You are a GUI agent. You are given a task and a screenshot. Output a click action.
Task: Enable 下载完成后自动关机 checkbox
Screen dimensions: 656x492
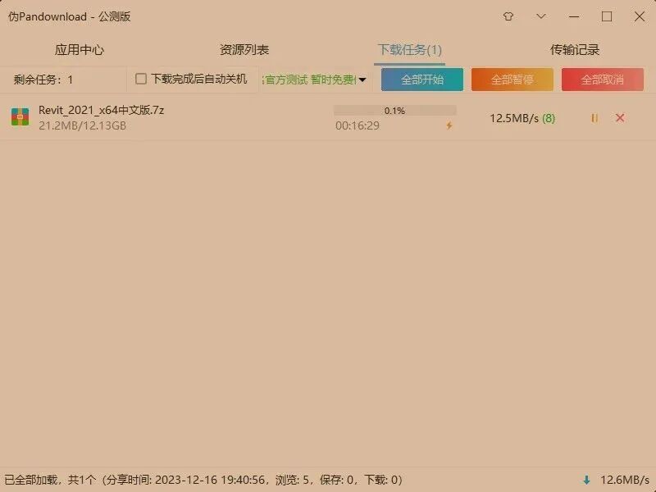141,79
